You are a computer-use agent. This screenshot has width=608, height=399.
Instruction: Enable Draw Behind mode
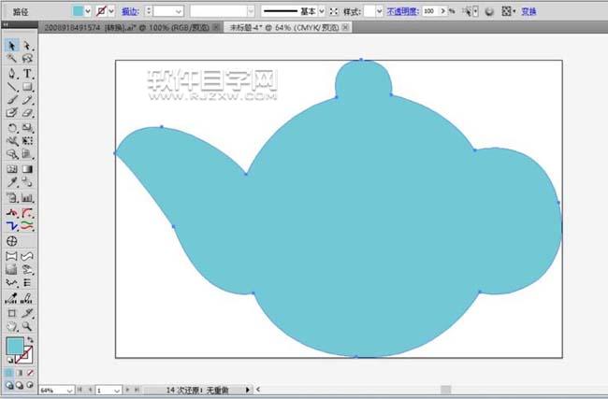[20, 385]
